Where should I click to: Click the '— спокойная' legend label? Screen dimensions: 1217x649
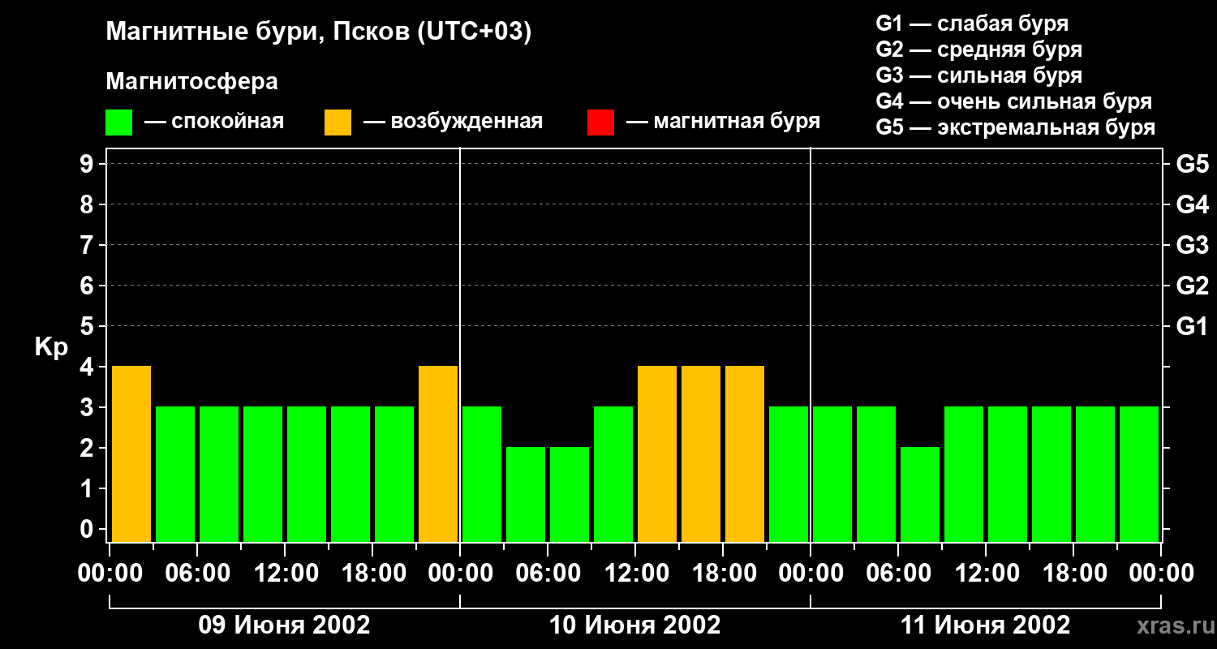coord(214,122)
